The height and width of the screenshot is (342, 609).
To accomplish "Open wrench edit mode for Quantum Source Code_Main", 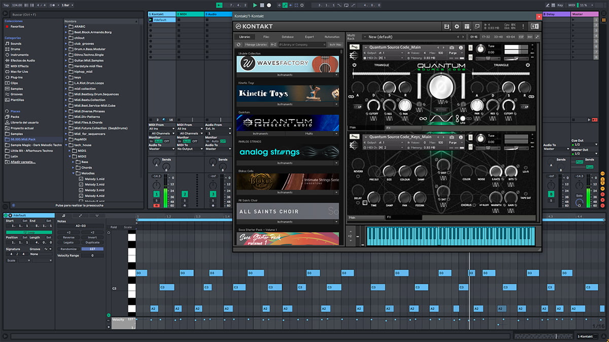I will coord(354,47).
